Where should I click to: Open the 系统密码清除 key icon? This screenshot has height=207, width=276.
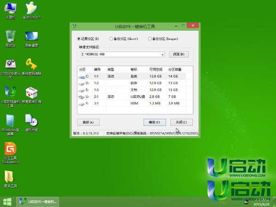[31, 67]
